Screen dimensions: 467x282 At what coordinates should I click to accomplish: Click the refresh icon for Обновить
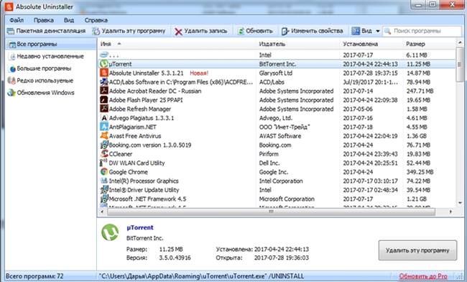pyautogui.click(x=241, y=31)
